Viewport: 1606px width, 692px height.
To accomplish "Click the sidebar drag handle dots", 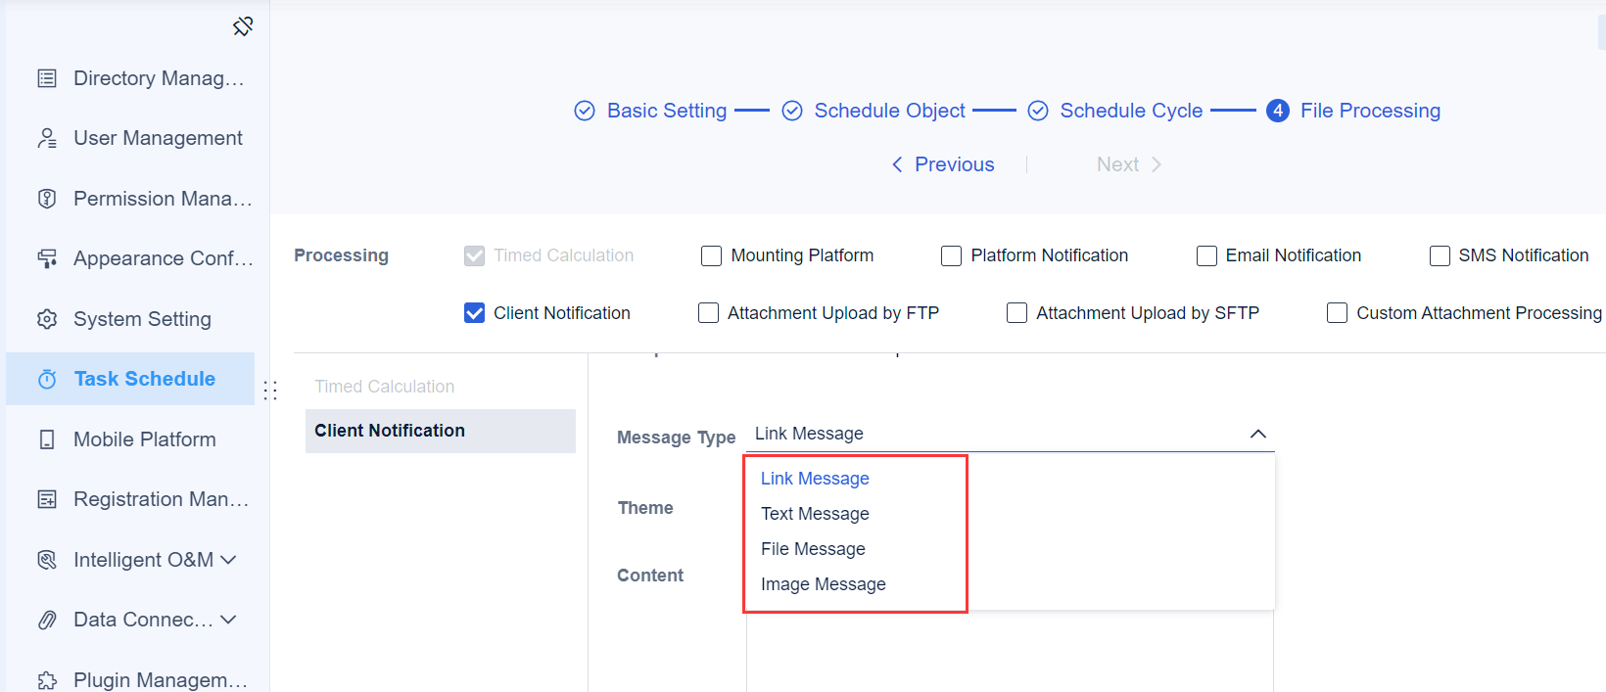I will click(270, 391).
